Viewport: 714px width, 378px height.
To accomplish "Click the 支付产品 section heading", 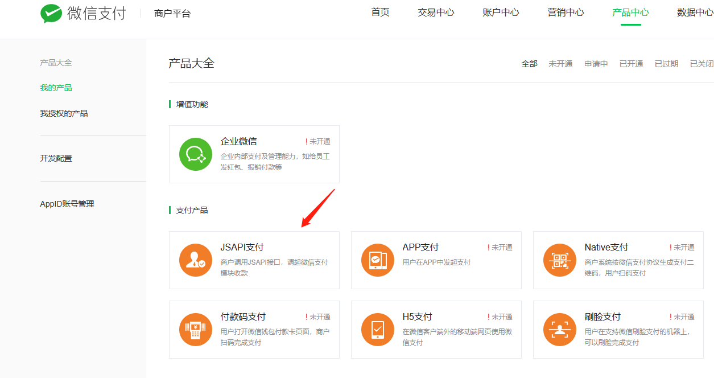I will pos(192,210).
